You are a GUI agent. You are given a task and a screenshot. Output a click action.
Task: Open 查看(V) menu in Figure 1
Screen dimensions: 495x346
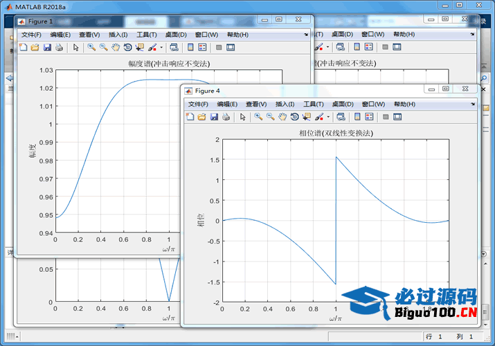89,35
